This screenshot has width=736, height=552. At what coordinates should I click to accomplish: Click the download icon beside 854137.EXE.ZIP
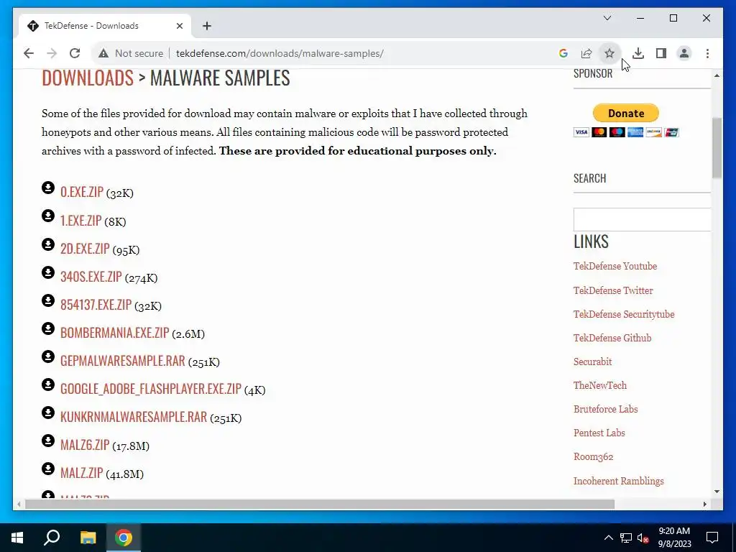coord(48,300)
